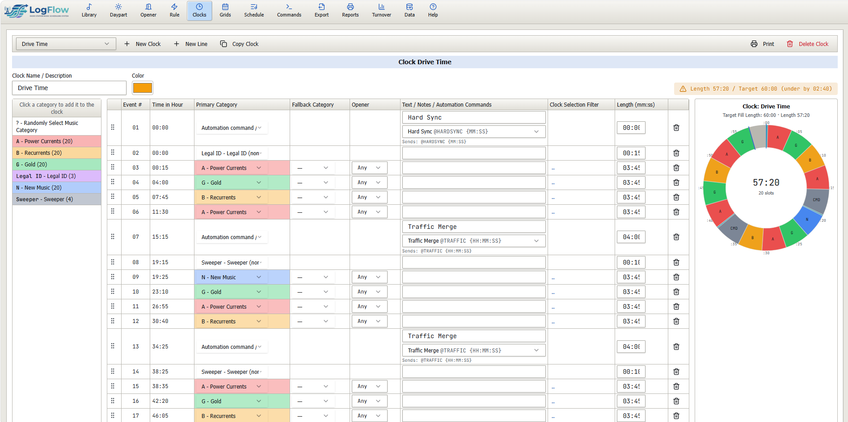This screenshot has width=848, height=422.
Task: Click the Delete Clock button
Action: coord(807,44)
